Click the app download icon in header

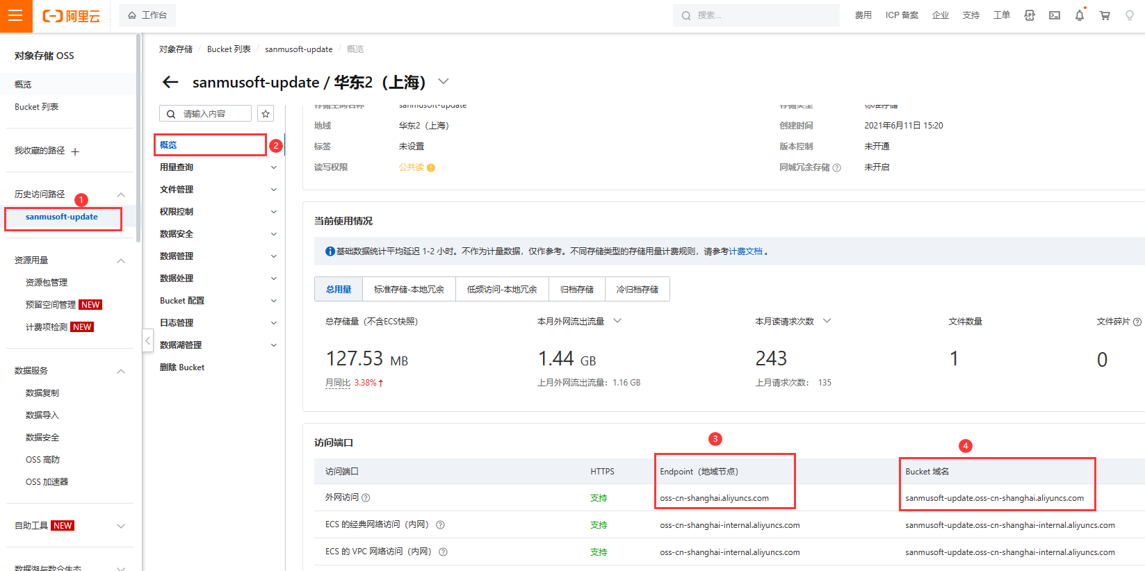[x=1030, y=15]
